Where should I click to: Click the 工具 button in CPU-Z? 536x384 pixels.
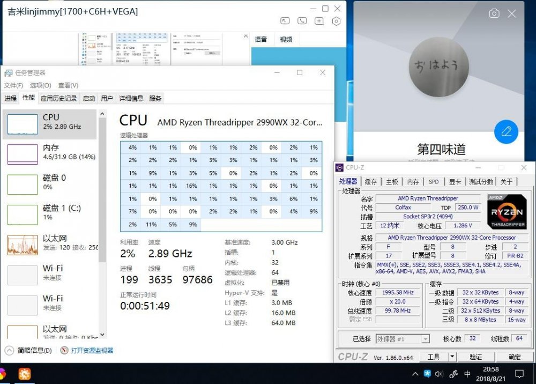434,357
